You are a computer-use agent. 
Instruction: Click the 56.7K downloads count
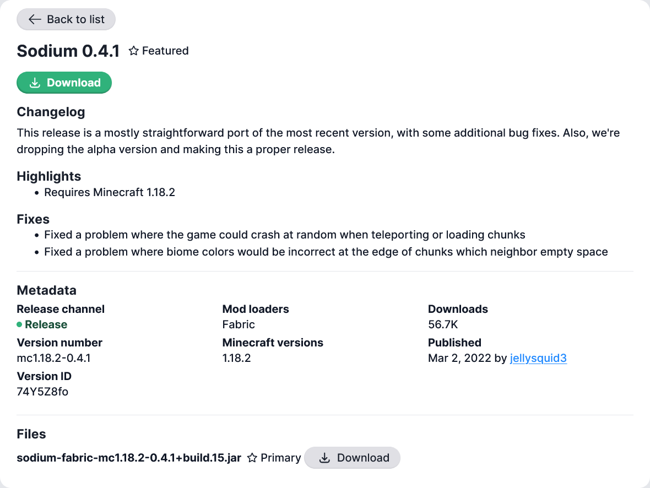[443, 324]
